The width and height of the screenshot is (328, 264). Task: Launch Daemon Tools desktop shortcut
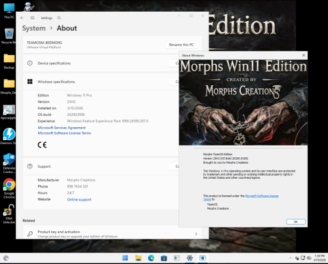(9, 136)
